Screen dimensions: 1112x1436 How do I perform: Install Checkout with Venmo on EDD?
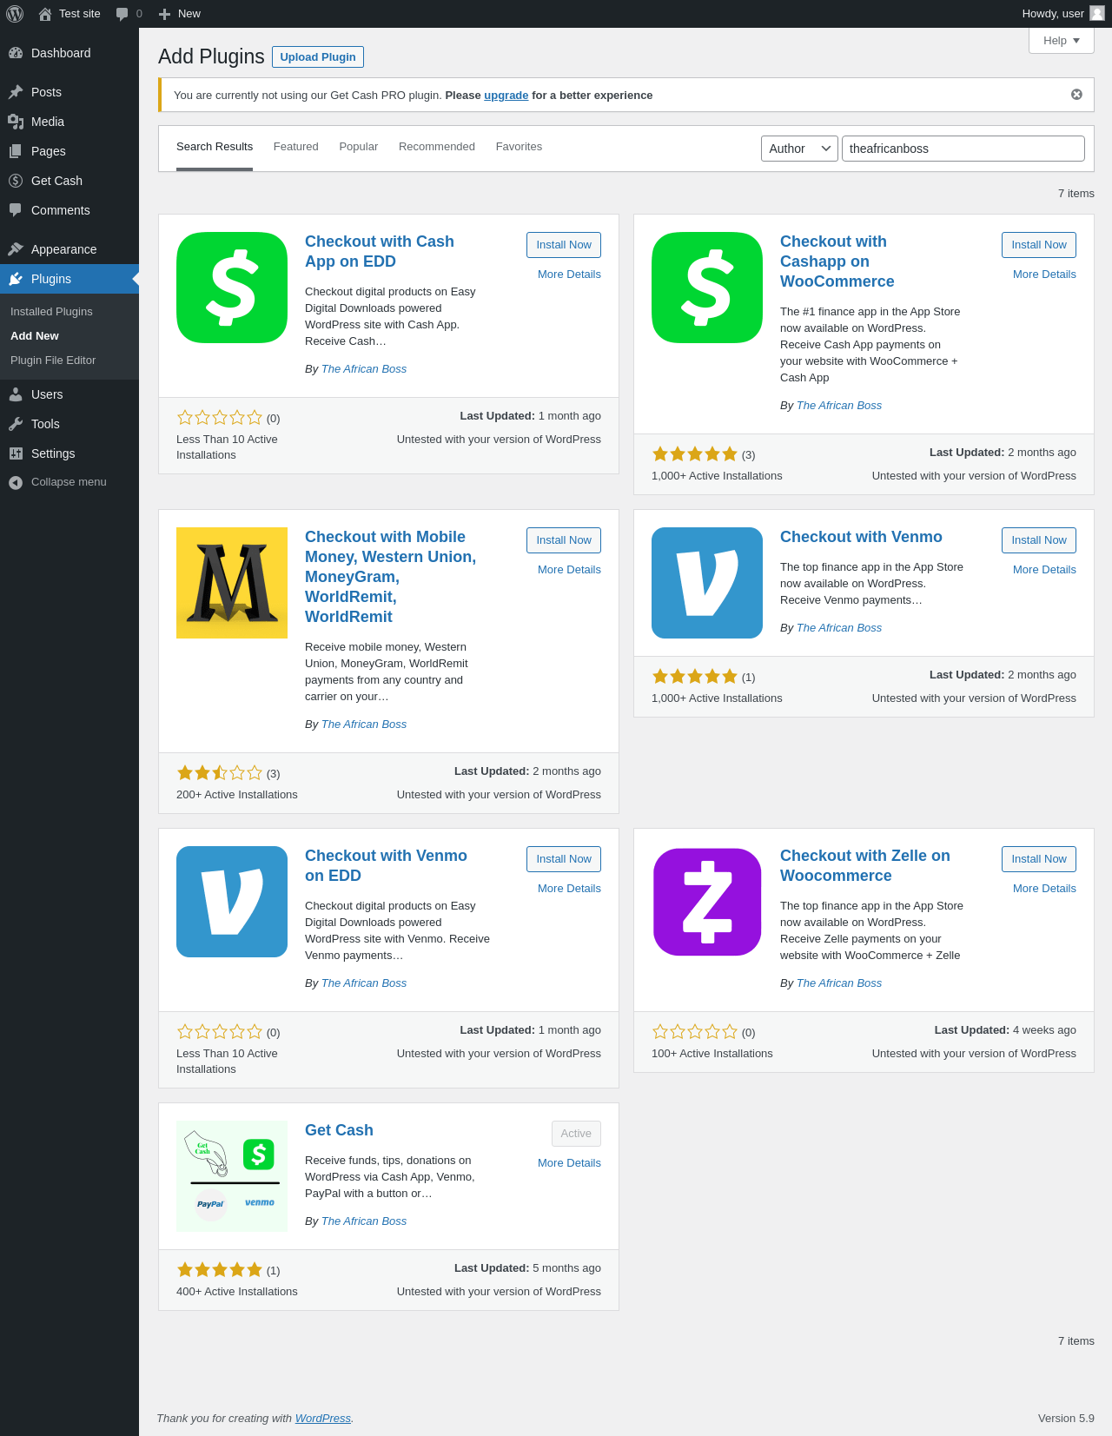tap(564, 859)
